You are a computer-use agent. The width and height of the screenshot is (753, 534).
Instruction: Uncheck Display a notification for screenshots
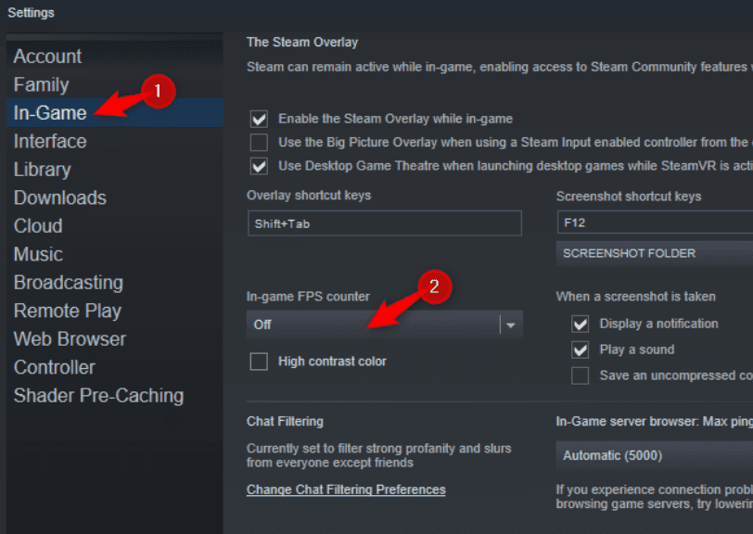(x=581, y=324)
